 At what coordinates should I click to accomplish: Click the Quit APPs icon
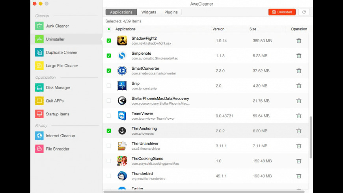pyautogui.click(x=39, y=100)
